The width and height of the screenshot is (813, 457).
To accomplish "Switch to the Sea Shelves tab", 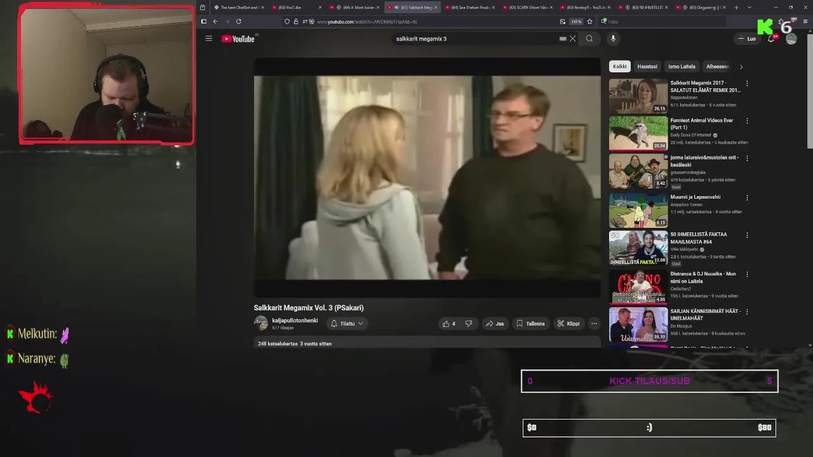I will tap(469, 8).
